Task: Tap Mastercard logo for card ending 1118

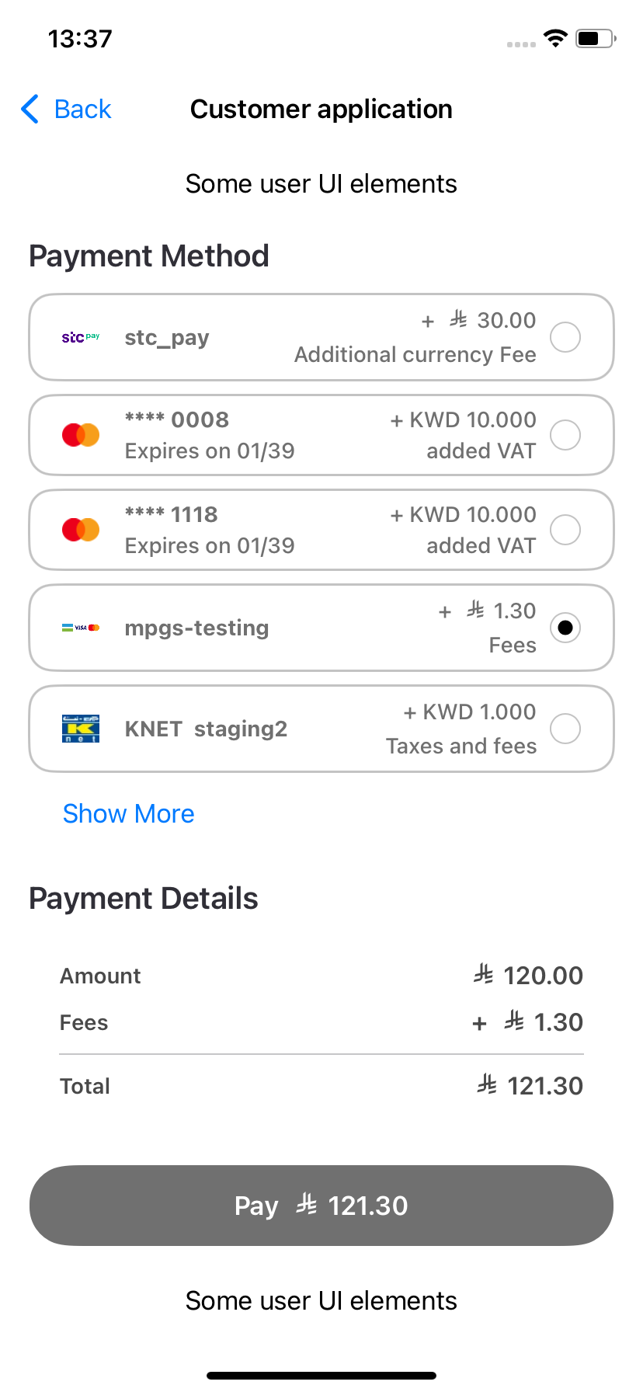Action: click(x=81, y=530)
